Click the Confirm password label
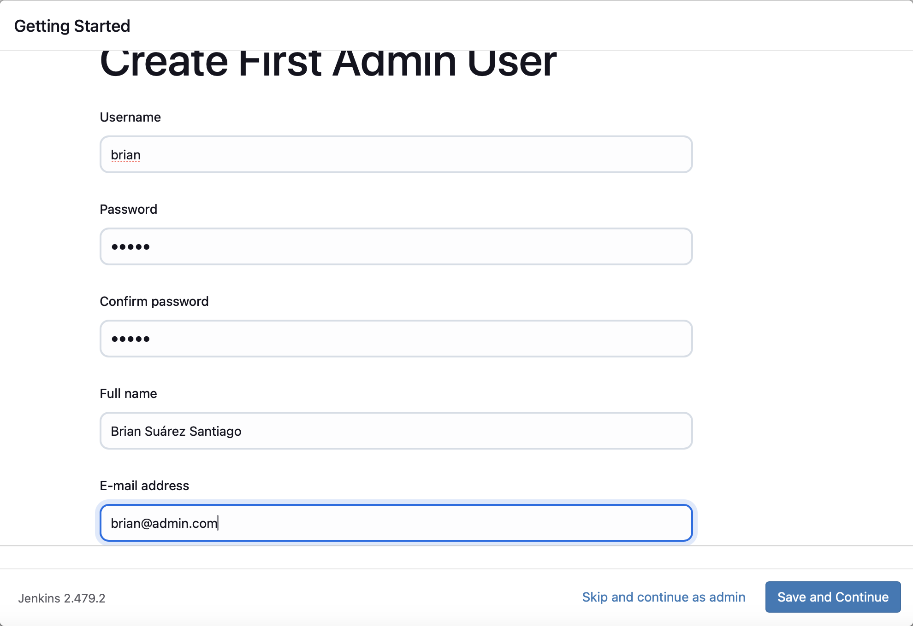The width and height of the screenshot is (913, 626). [x=154, y=302]
